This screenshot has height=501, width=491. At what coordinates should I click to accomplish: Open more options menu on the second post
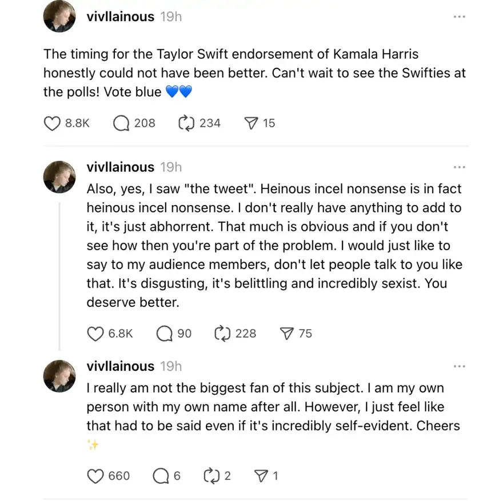[460, 167]
